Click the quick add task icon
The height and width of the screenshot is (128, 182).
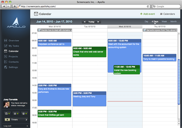pyautogui.click(x=7, y=113)
